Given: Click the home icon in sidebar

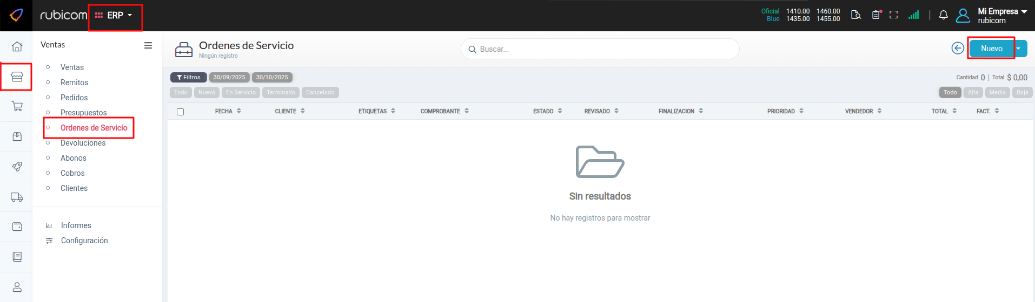Looking at the screenshot, I should coord(17,46).
